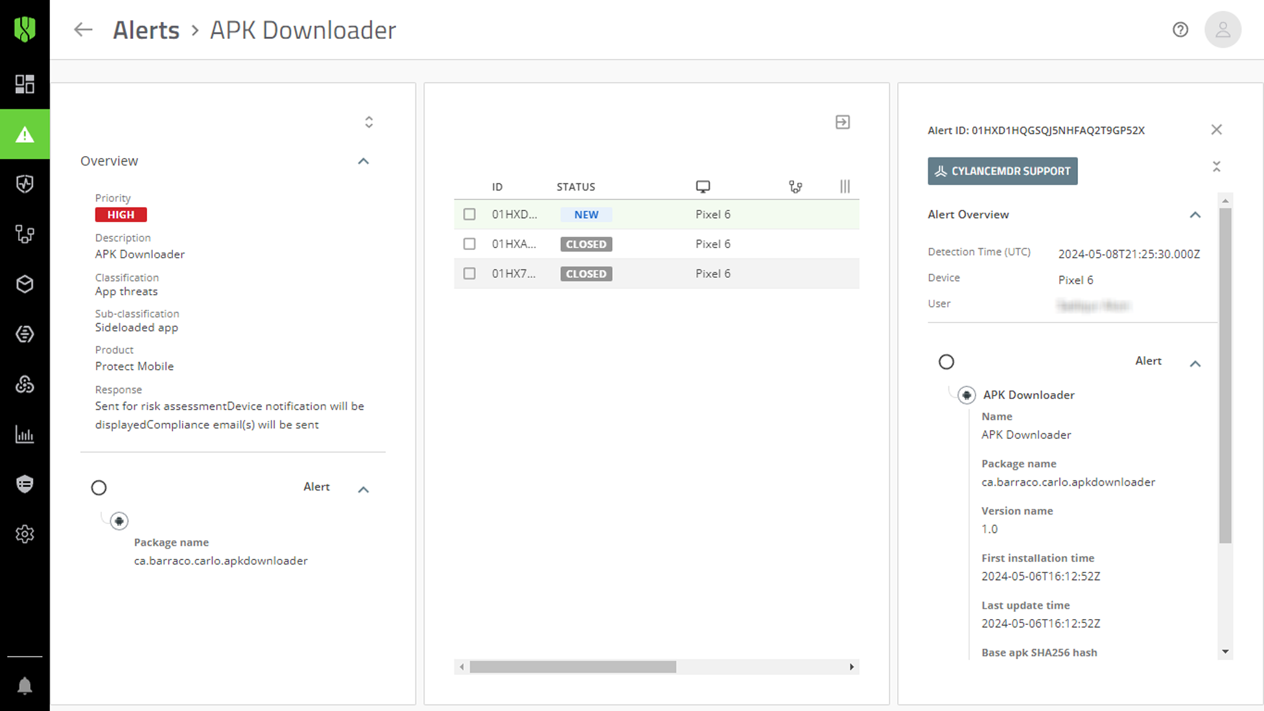Navigate to the Alerts breadcrumb

pyautogui.click(x=146, y=30)
